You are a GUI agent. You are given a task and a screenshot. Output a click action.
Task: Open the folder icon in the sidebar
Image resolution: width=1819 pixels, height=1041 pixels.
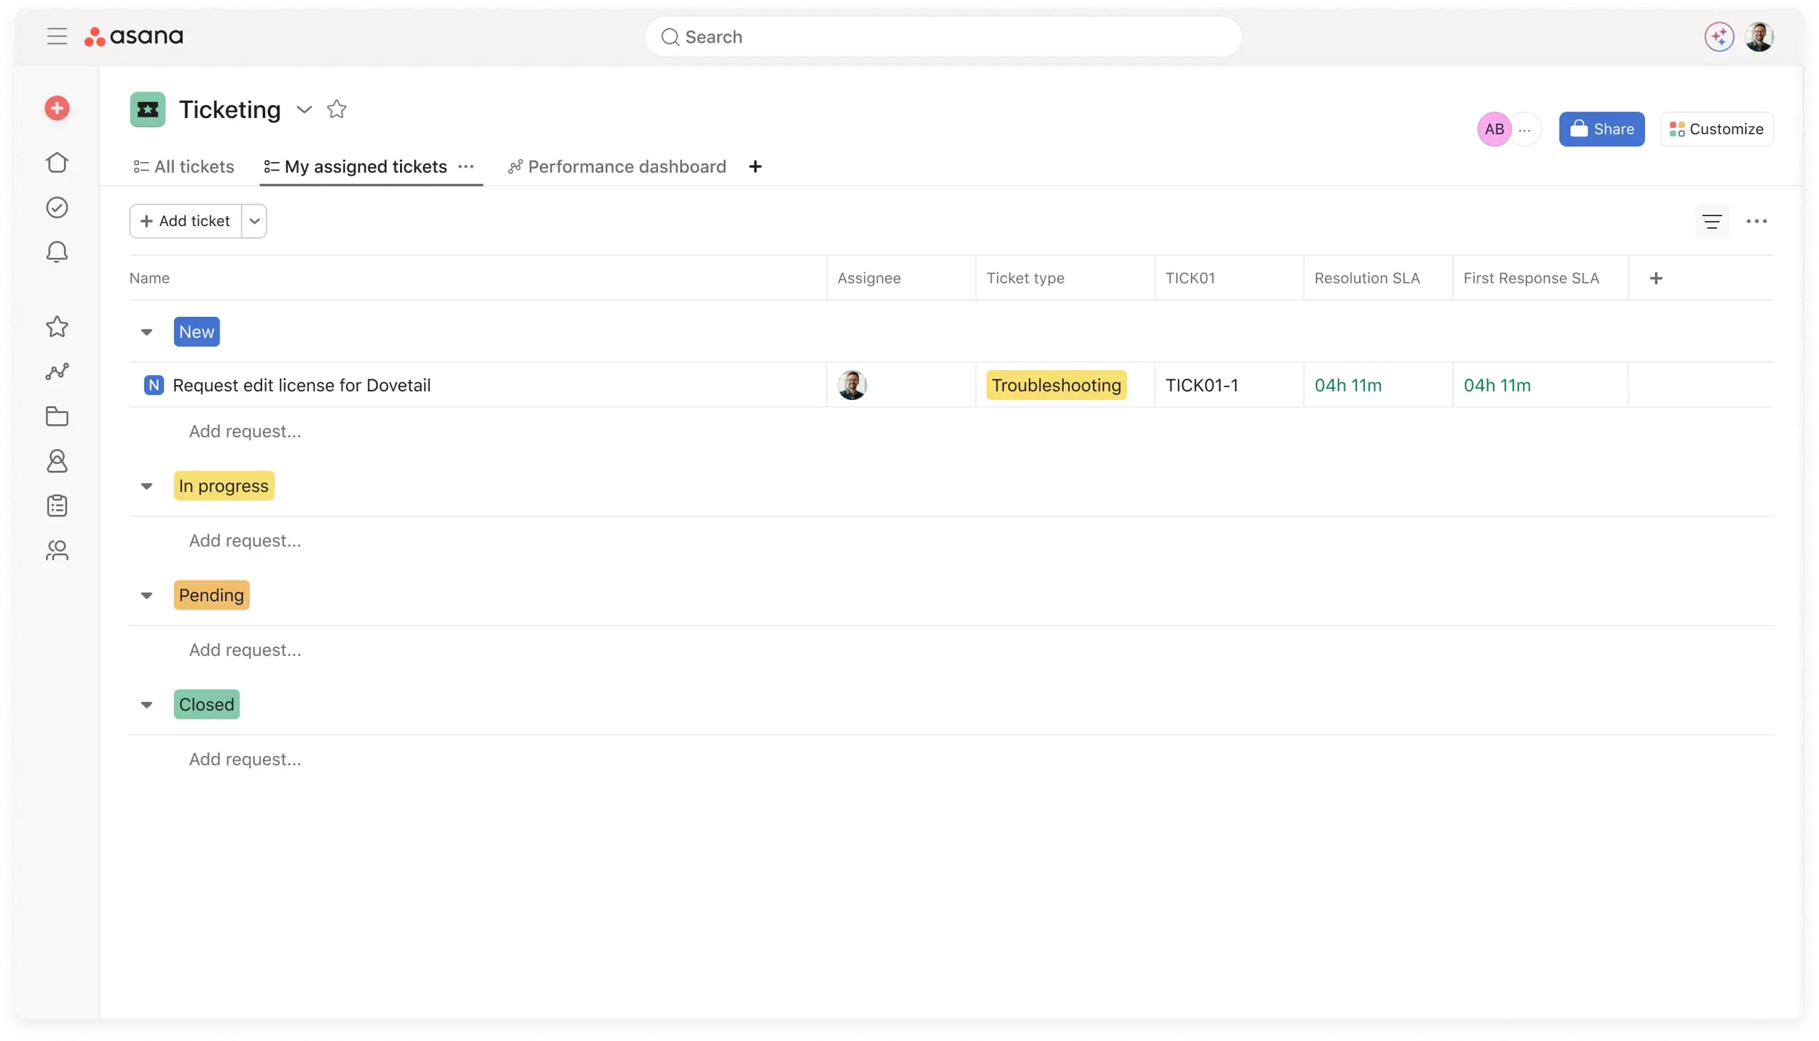pyautogui.click(x=57, y=416)
